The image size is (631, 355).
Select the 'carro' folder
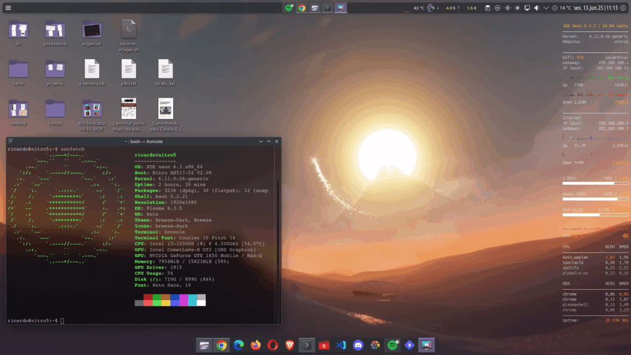coord(18,73)
